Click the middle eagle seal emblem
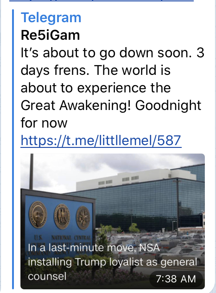 point(62,216)
